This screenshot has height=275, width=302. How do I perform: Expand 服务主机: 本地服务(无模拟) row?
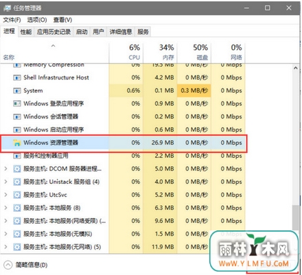pos(6,234)
